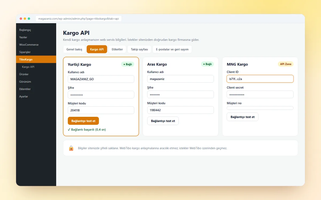The image size is (321, 200).
Task: Switch to the Etiketler tab
Action: point(117,49)
